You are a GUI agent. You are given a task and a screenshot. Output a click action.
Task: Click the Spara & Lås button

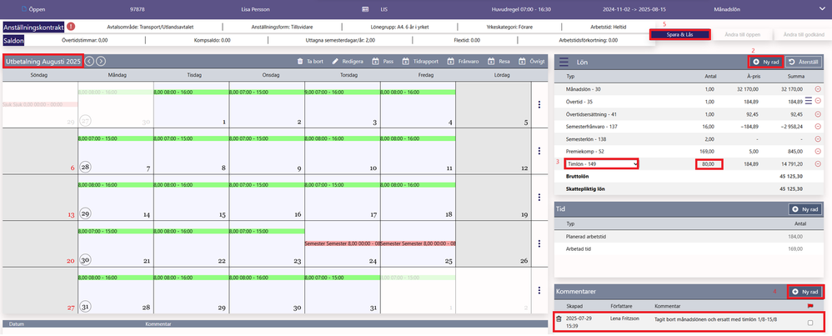pos(679,34)
